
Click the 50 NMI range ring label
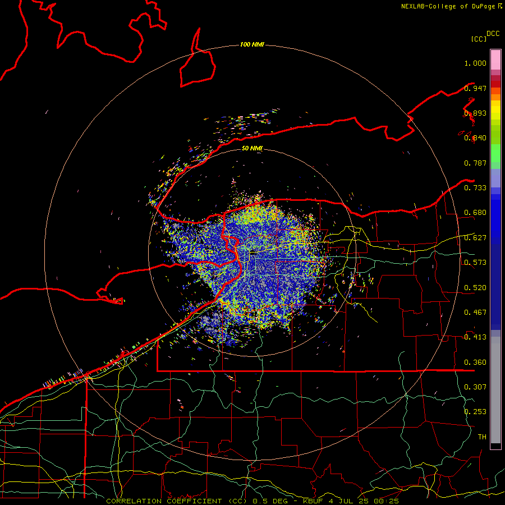252,148
